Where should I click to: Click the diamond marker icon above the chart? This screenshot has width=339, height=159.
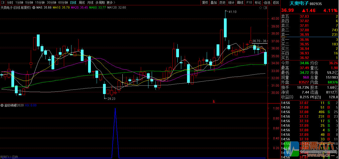pyautogui.click(x=260, y=8)
